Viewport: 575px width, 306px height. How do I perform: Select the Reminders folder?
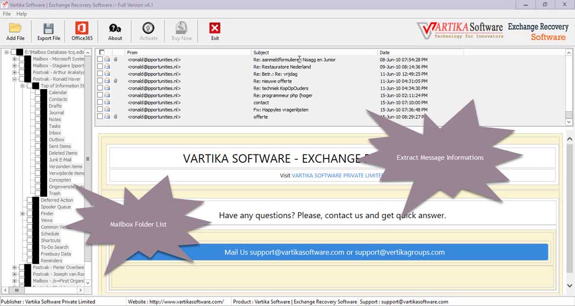(51, 261)
